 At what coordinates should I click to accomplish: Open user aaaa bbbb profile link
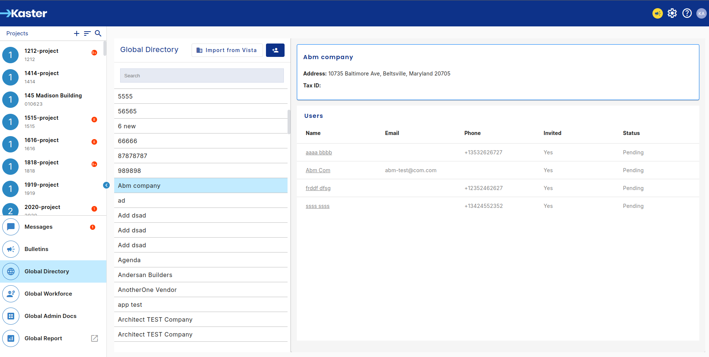[x=319, y=152]
